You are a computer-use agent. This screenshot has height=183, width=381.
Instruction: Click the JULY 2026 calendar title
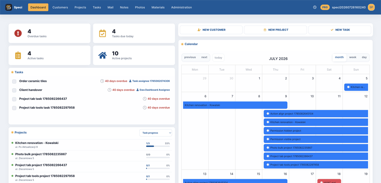pos(278,59)
